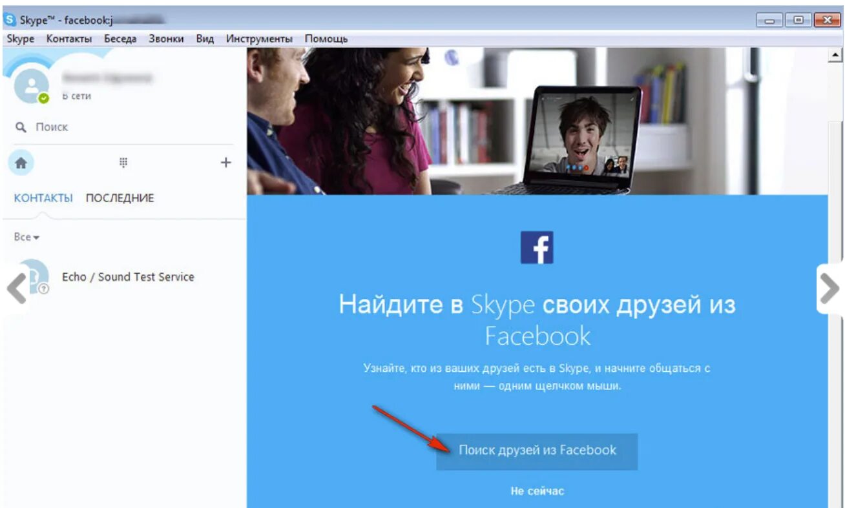Click the green online status badge
845x508 pixels.
pos(43,99)
